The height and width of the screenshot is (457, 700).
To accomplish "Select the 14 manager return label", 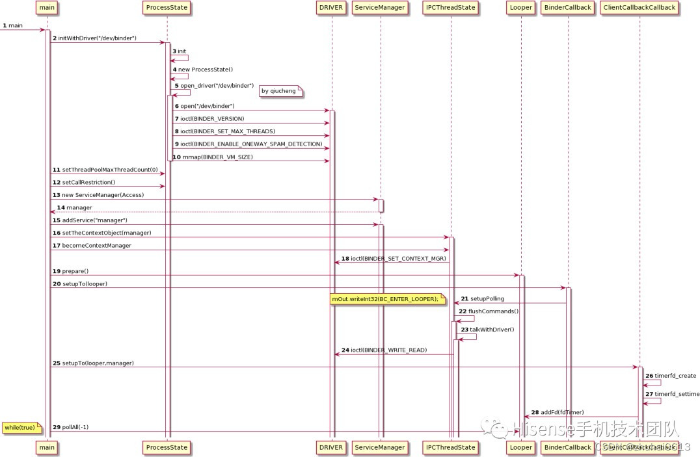I will point(75,207).
